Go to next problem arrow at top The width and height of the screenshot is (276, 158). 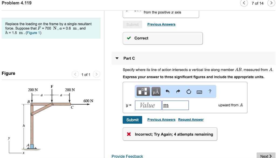271,3
